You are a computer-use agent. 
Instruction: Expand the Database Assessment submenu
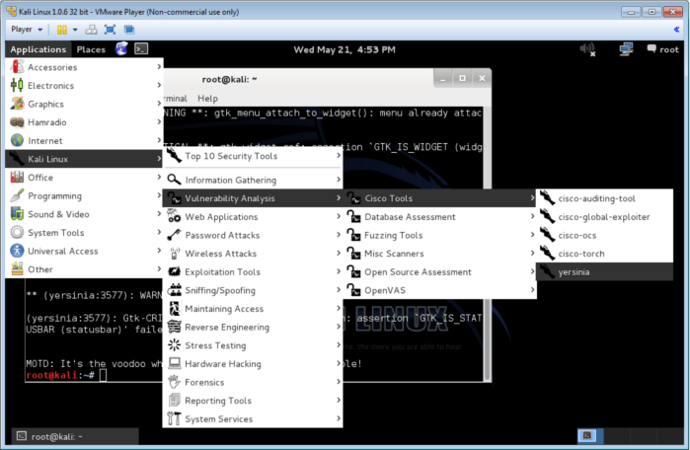pos(410,217)
